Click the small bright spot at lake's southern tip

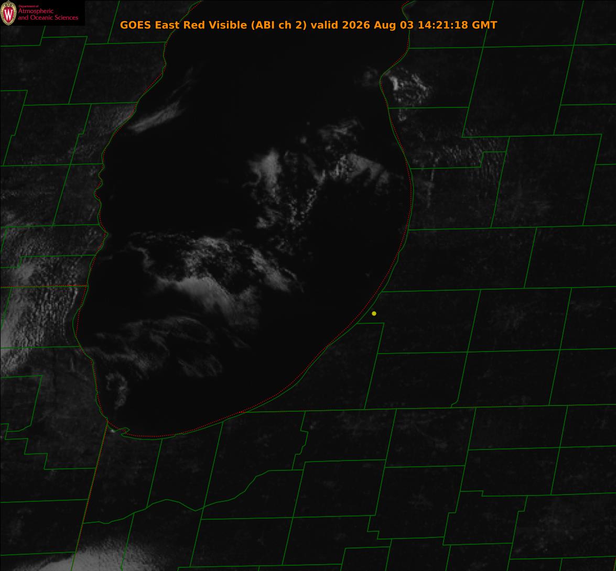(x=113, y=431)
